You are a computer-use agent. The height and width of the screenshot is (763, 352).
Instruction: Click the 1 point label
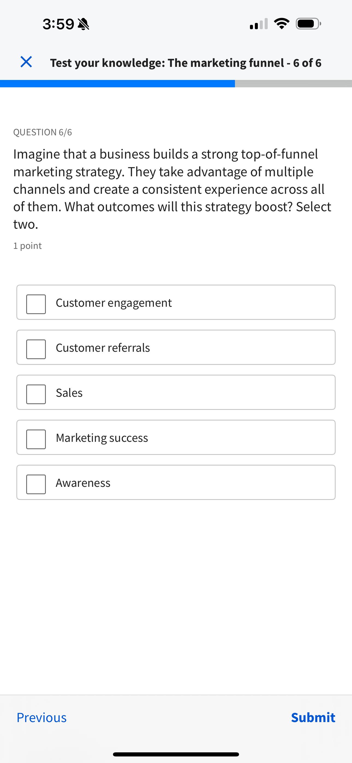tap(27, 245)
